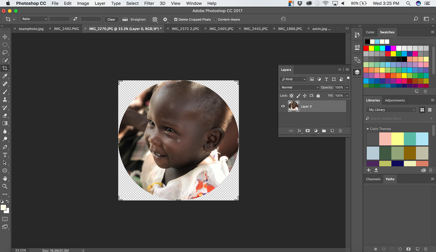Uncheck Delete Cropped Pixels
Viewport: 436px width, 252px height.
[176, 20]
